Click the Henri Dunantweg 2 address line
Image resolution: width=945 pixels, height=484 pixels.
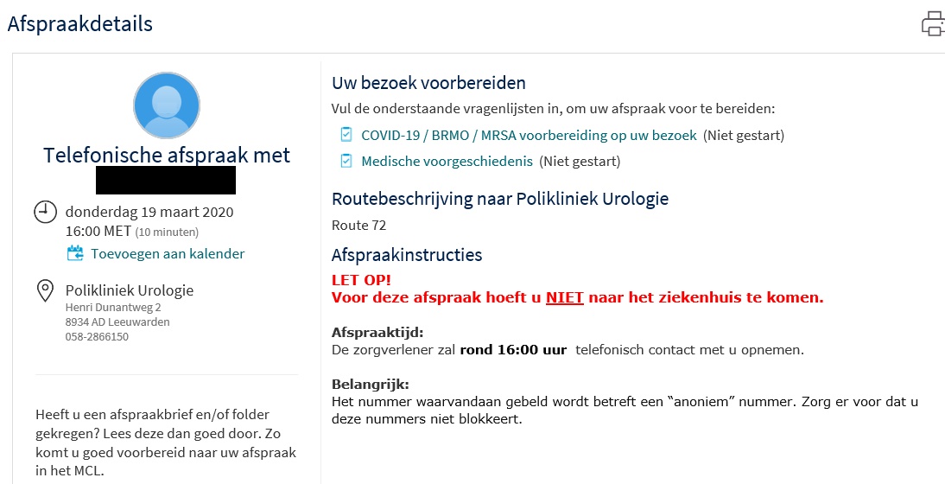coord(113,307)
